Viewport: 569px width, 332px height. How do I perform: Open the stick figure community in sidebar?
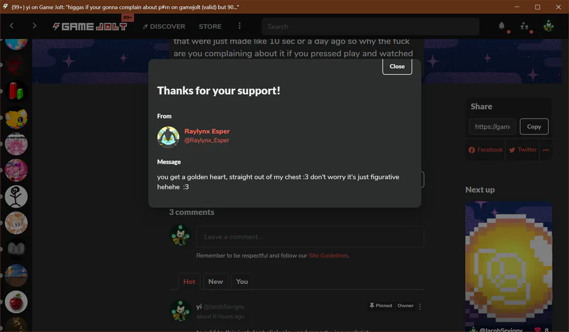pyautogui.click(x=16, y=196)
